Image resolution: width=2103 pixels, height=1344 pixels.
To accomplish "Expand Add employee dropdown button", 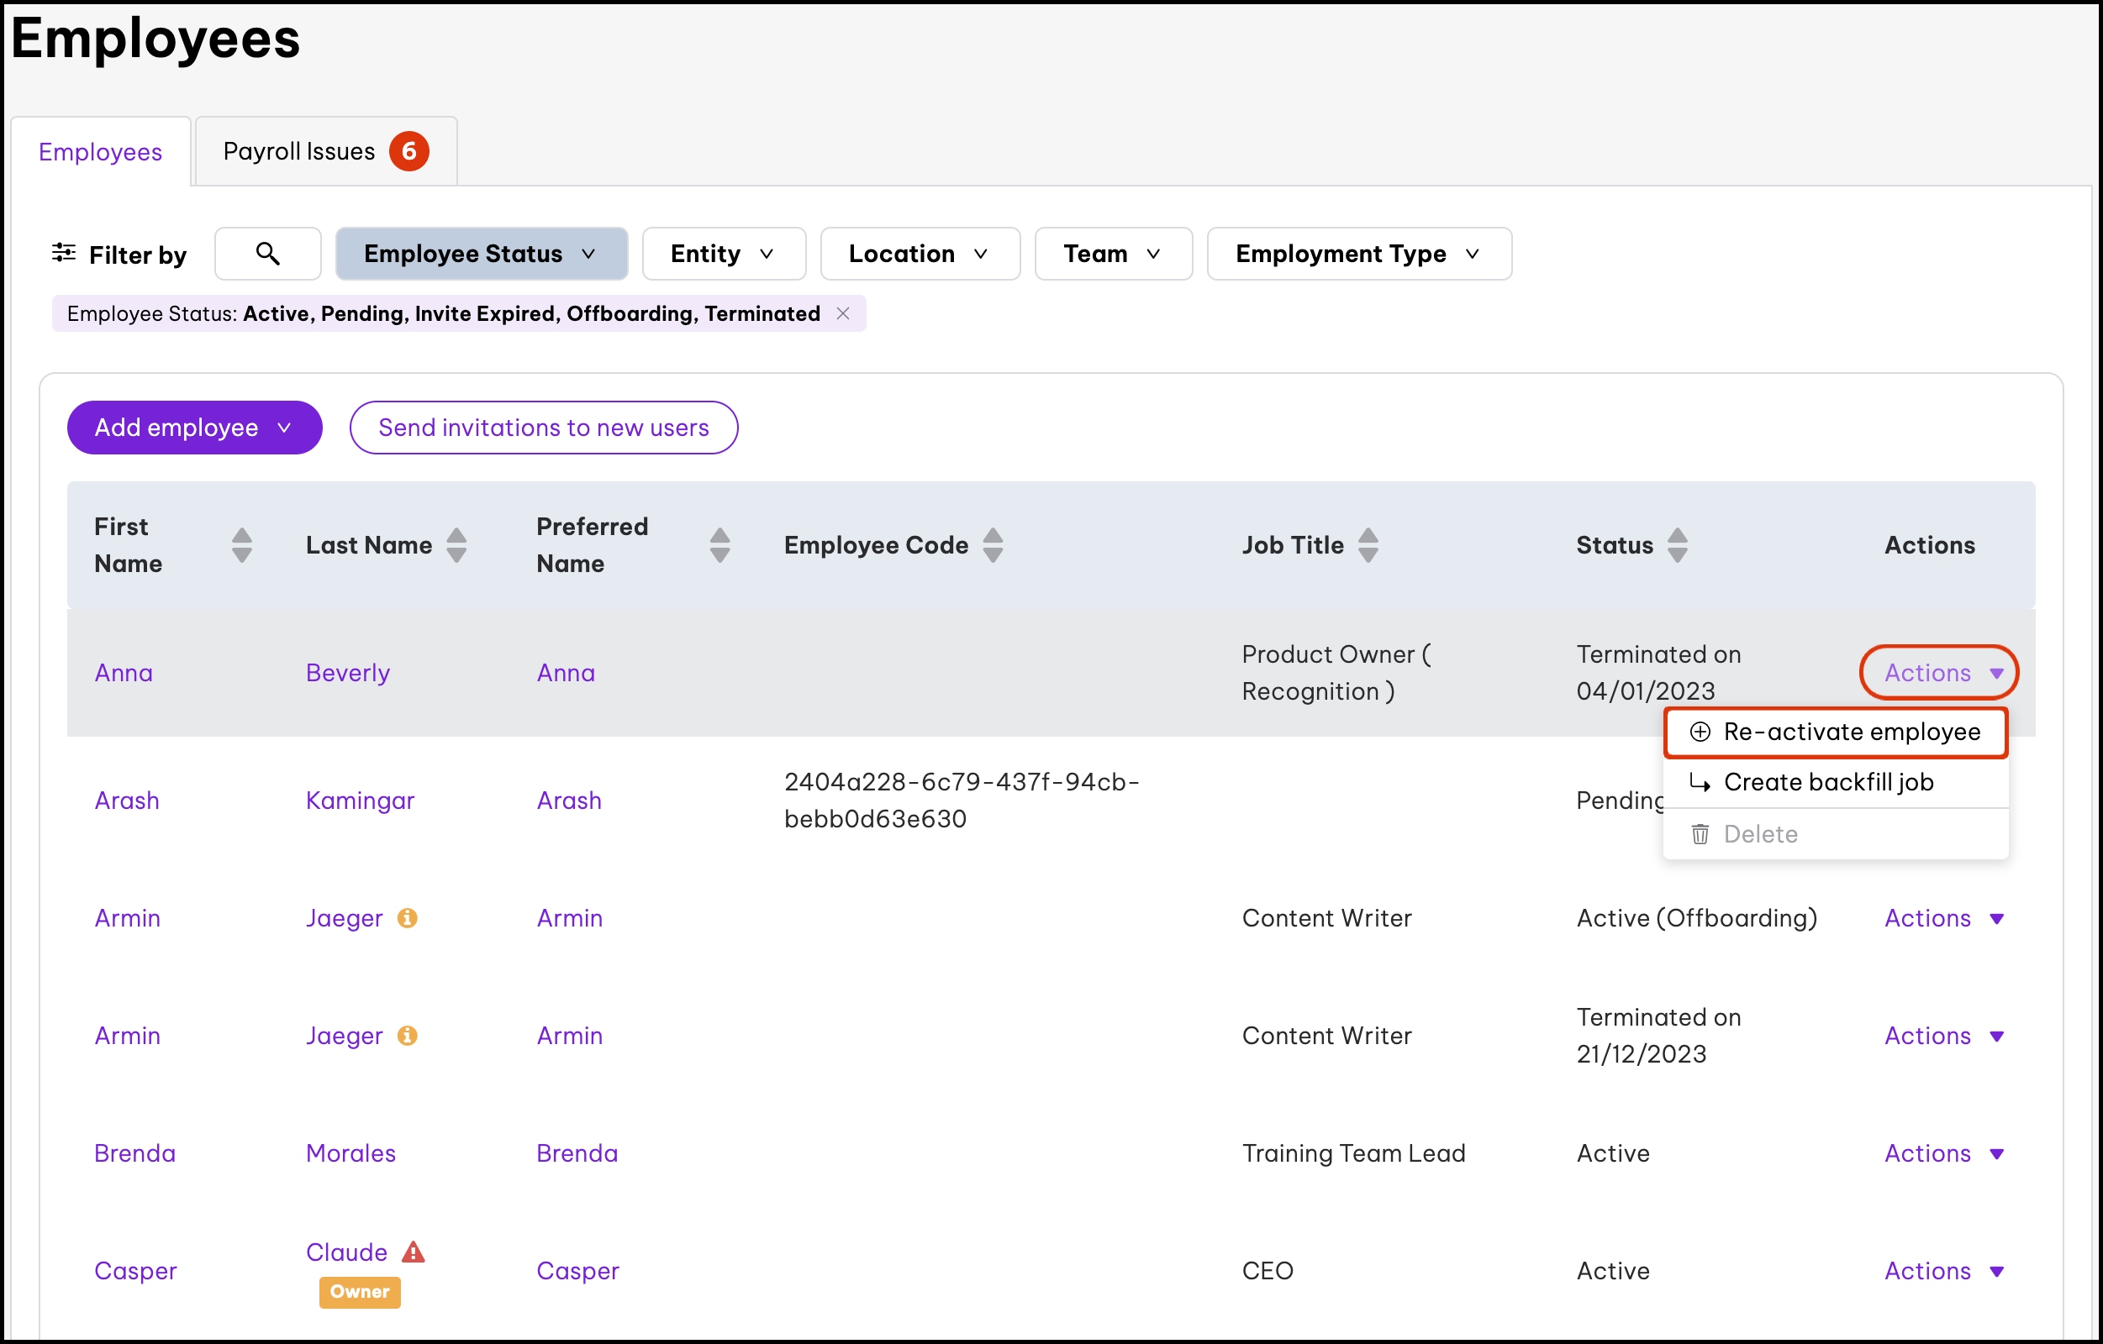I will pyautogui.click(x=194, y=428).
